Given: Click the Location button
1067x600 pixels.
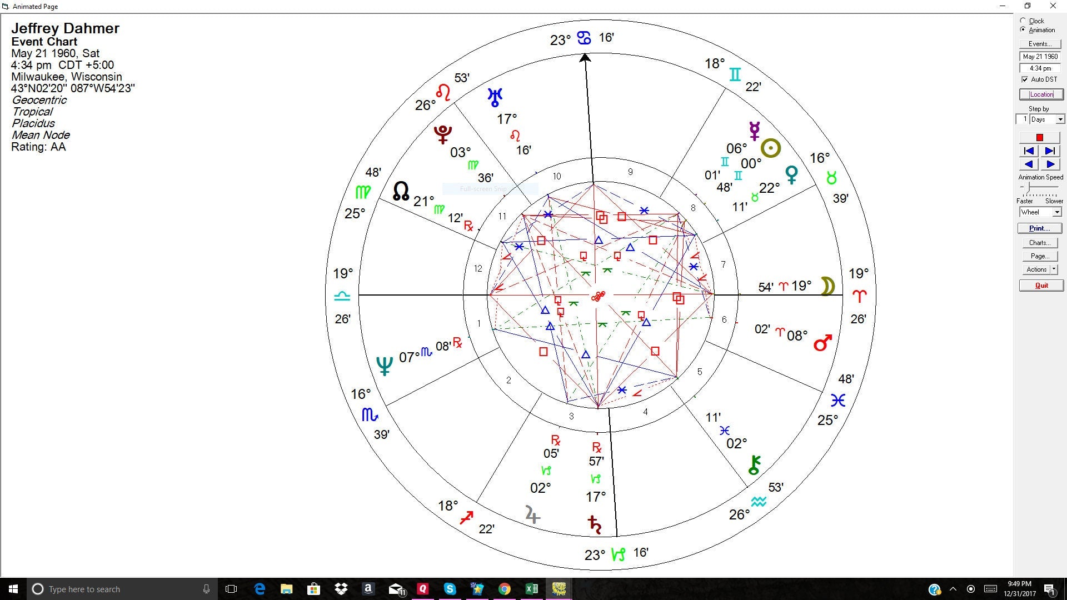Looking at the screenshot, I should click(1041, 94).
